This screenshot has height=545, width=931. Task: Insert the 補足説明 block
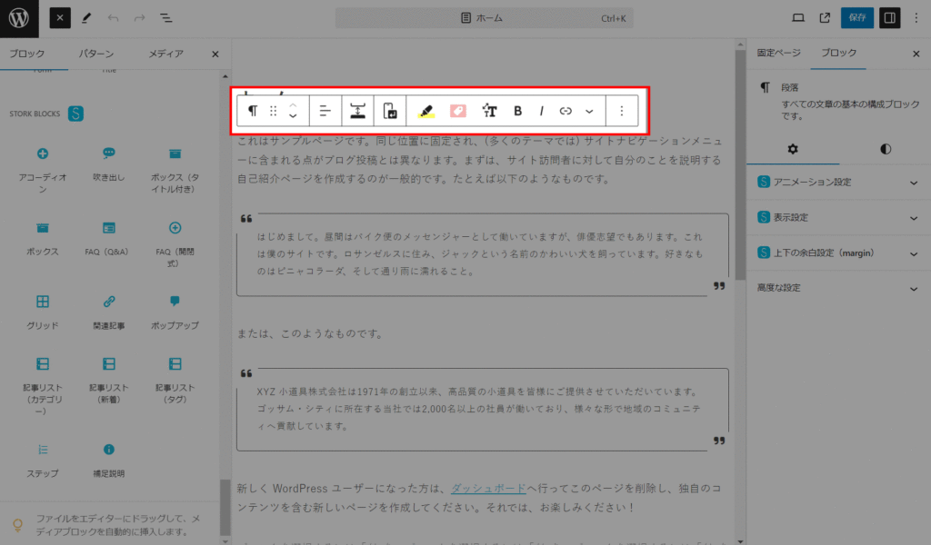point(109,461)
